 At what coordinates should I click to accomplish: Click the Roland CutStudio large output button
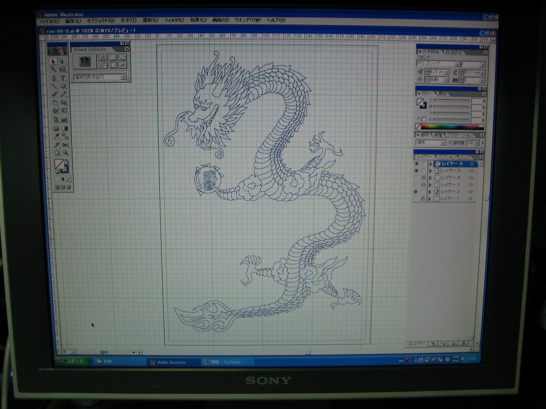[x=85, y=62]
